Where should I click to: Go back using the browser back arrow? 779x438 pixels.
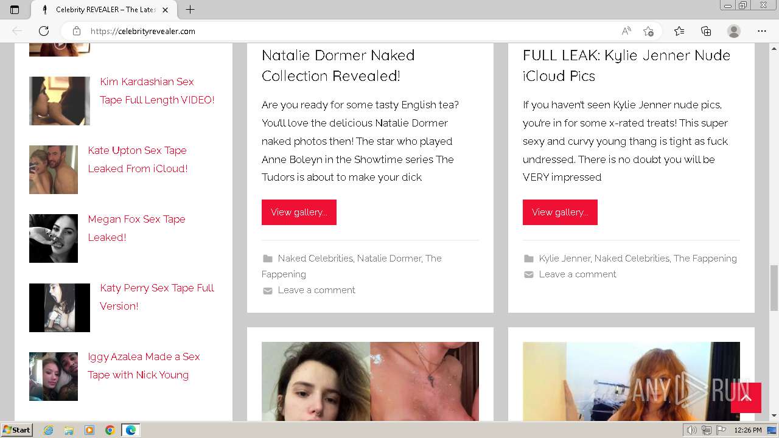point(17,31)
